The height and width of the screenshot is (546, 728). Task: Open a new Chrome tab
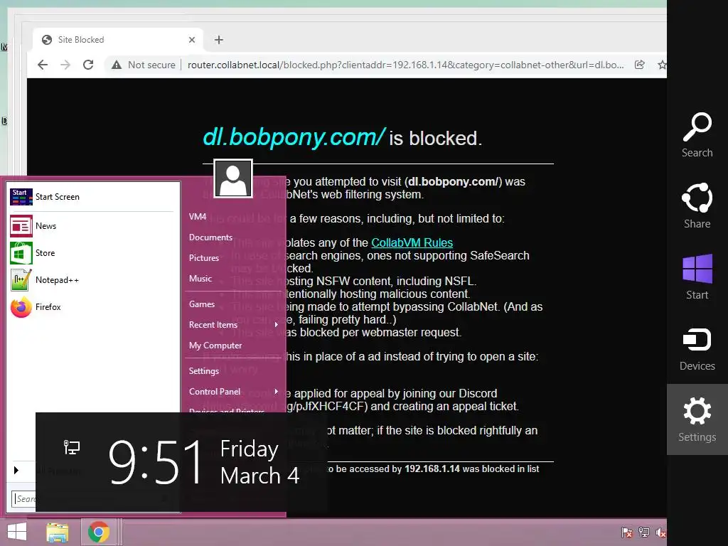click(x=219, y=40)
